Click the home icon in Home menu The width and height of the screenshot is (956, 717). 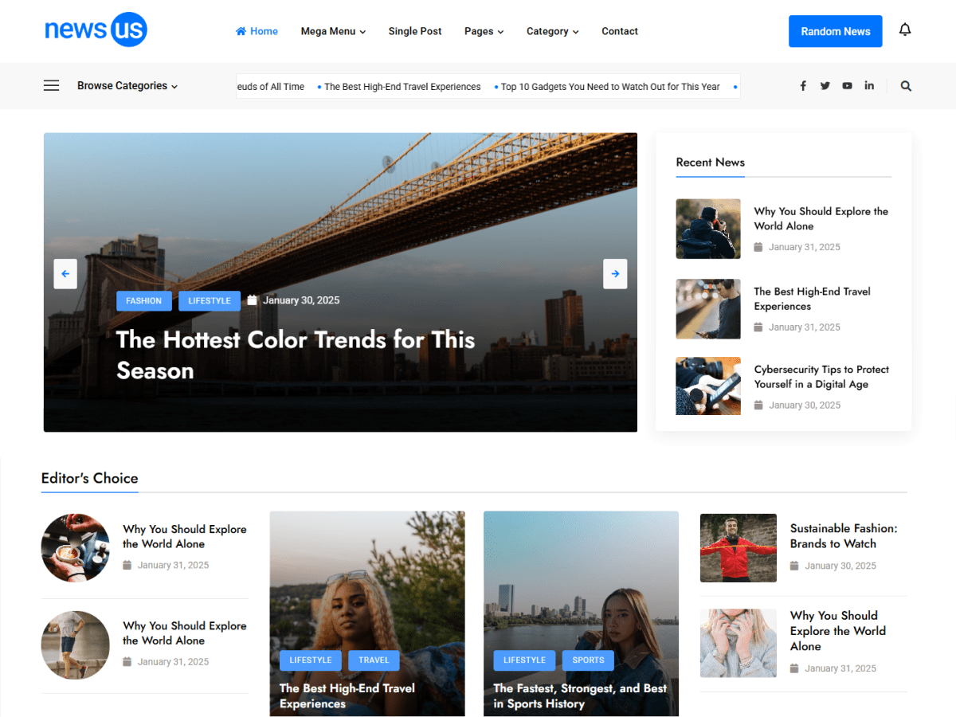tap(241, 31)
